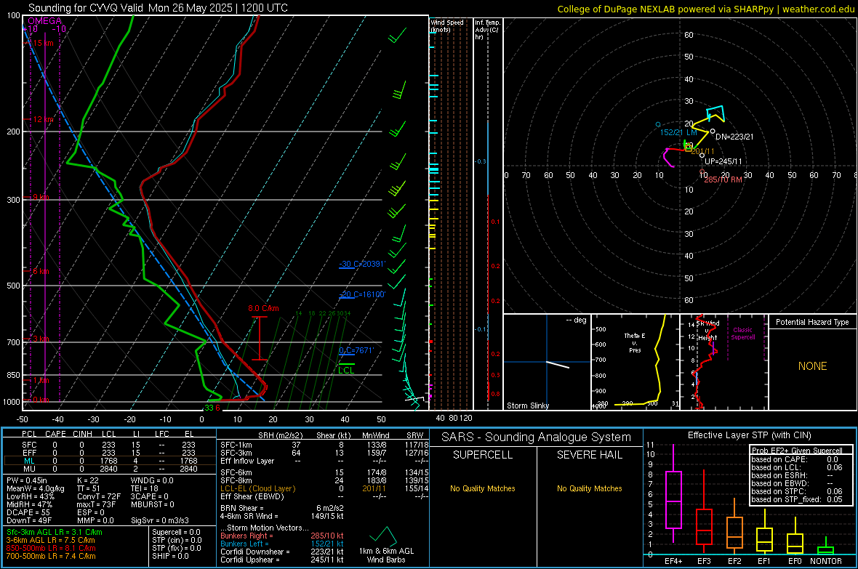Select the SFC parcel row

pyautogui.click(x=108, y=445)
